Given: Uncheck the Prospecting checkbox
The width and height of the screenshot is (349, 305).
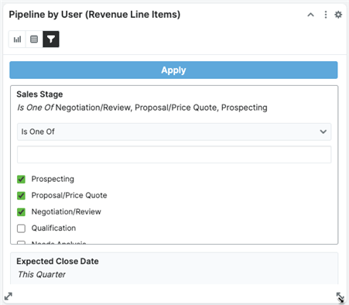Looking at the screenshot, I should (x=21, y=179).
